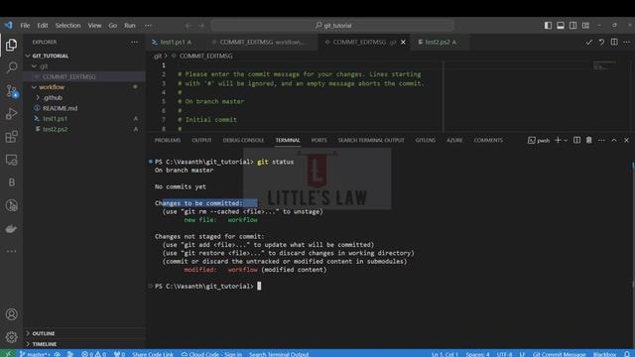Expand the OUTLINE section
Viewport: 635px width, 357px height.
[x=44, y=333]
